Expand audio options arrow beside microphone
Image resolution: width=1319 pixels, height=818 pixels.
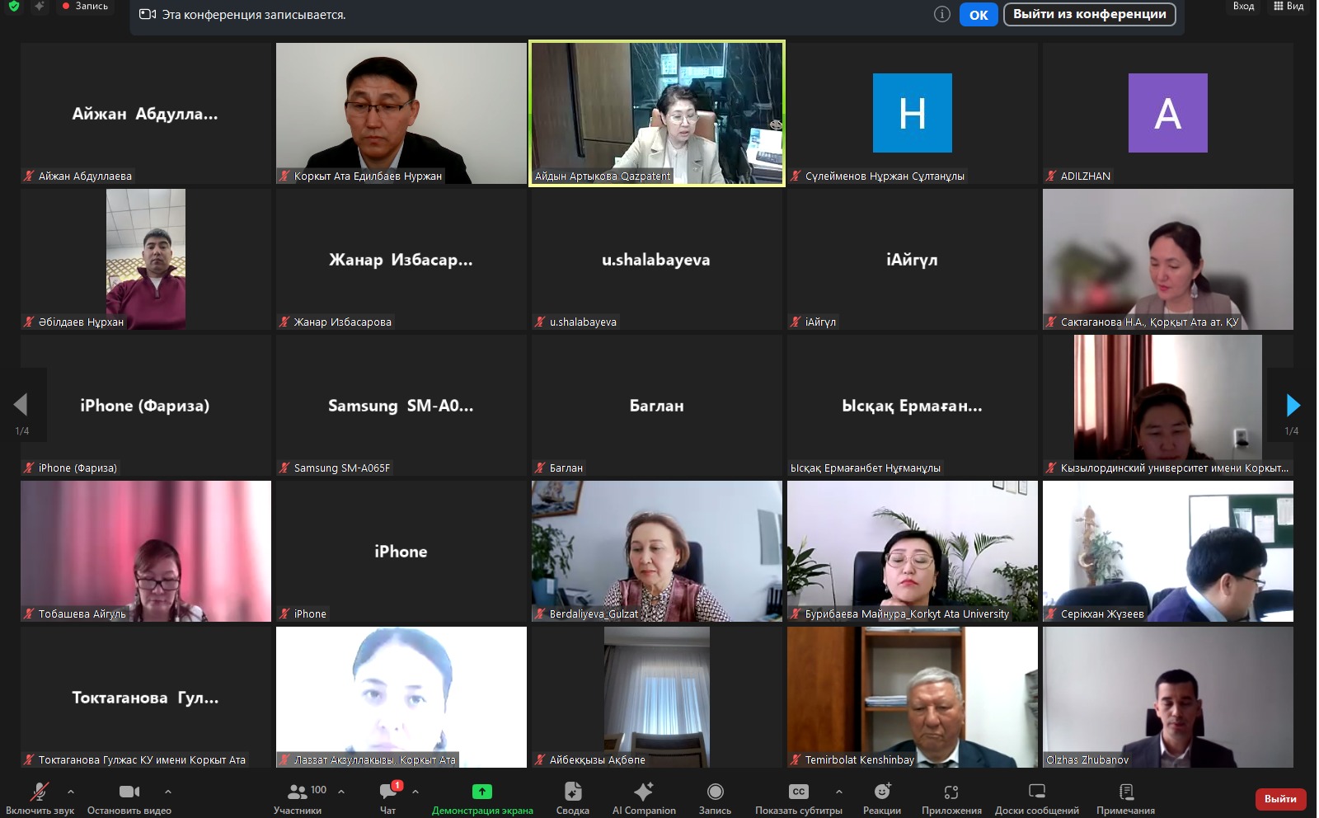[x=71, y=792]
